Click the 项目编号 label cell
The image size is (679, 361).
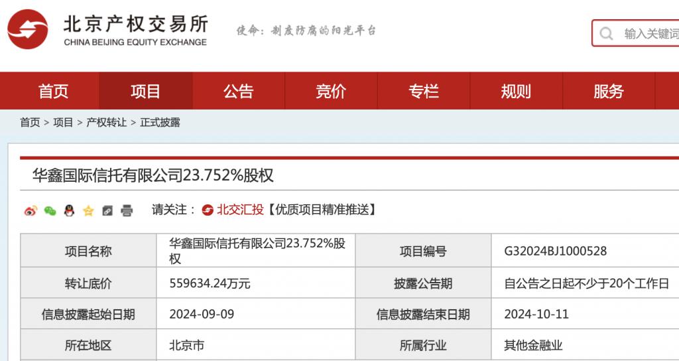click(423, 251)
